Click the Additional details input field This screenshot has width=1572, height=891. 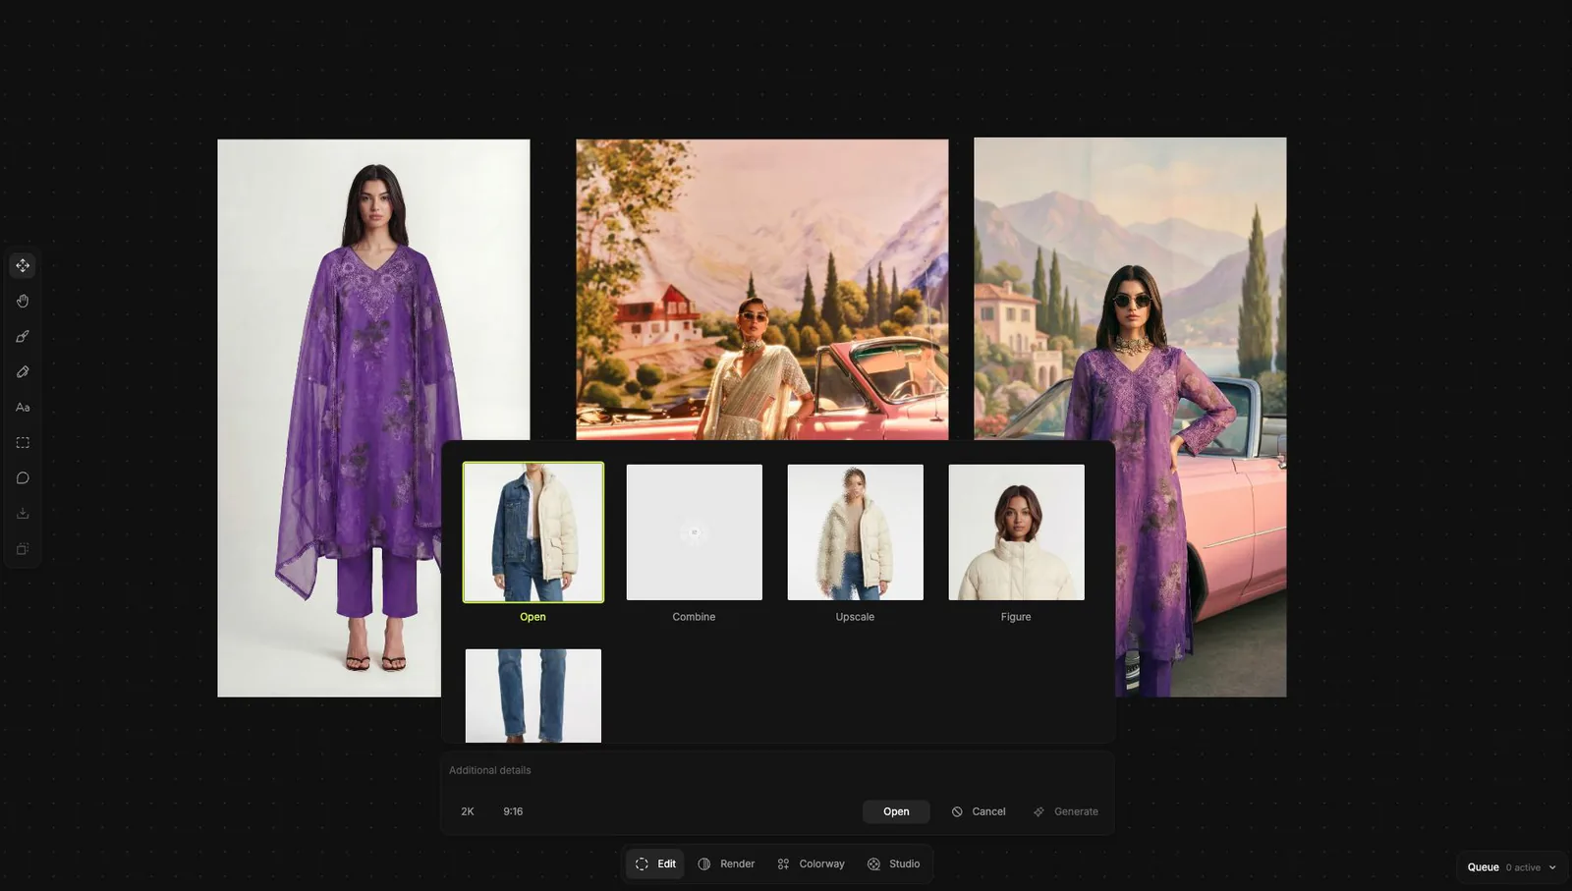(776, 770)
